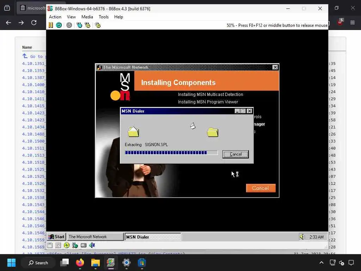Click the guest clock showing 2:33 AM
This screenshot has height=271, width=361.
[x=316, y=237]
